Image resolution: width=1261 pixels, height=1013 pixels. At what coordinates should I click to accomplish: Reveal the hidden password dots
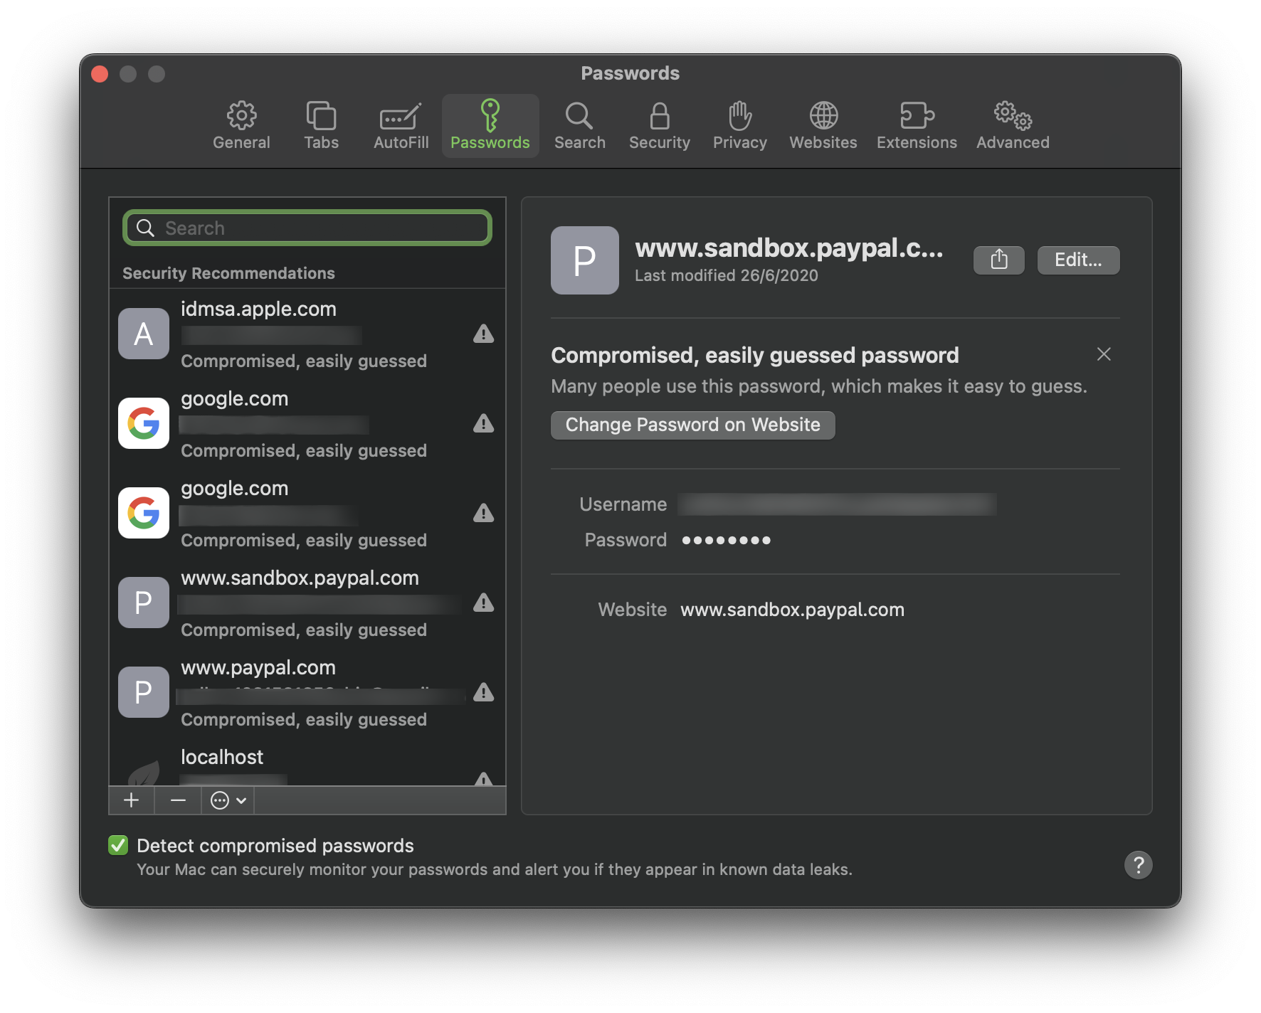point(726,541)
